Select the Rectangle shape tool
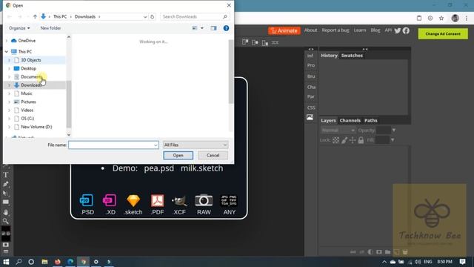 pos(6,202)
